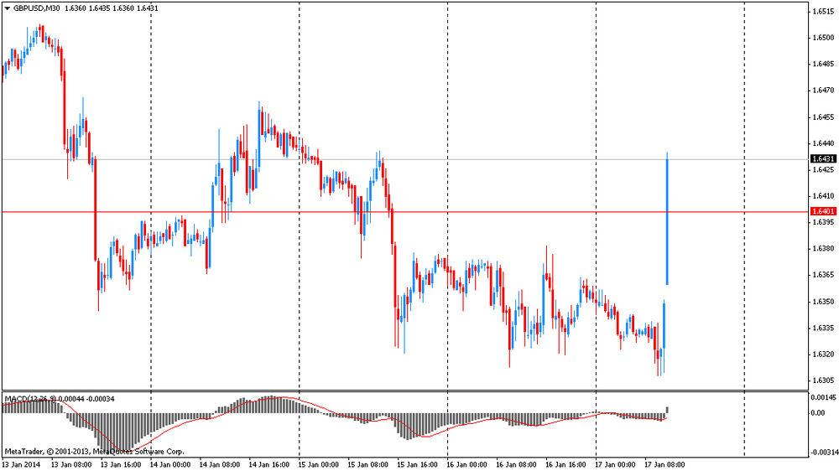Click the GBPUSD,M30 chart title text

(x=37, y=8)
